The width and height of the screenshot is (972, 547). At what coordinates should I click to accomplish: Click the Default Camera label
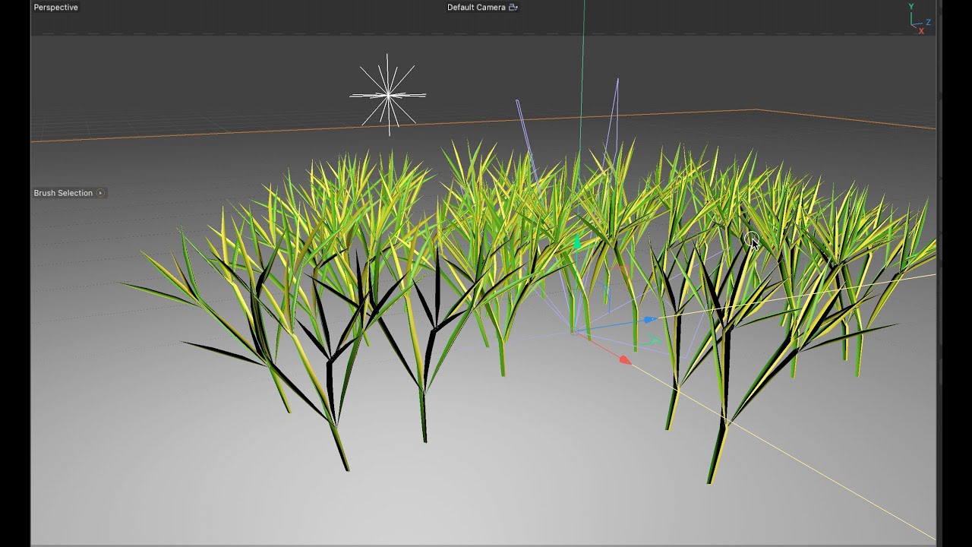pos(476,8)
